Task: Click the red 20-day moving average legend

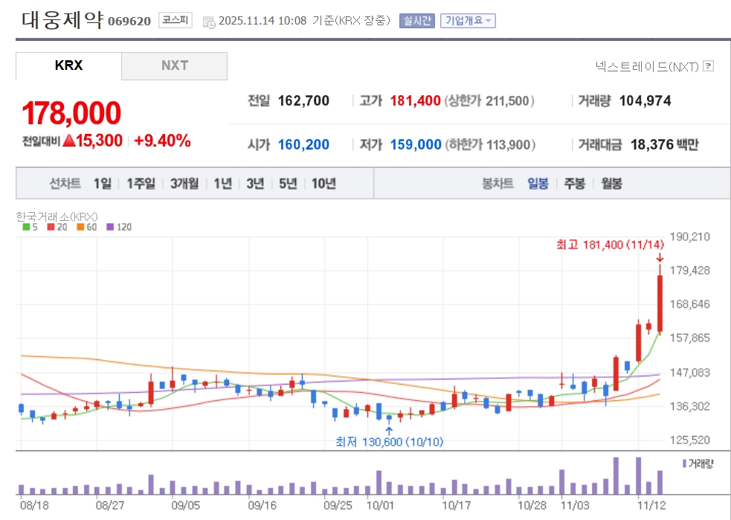Action: tap(56, 227)
